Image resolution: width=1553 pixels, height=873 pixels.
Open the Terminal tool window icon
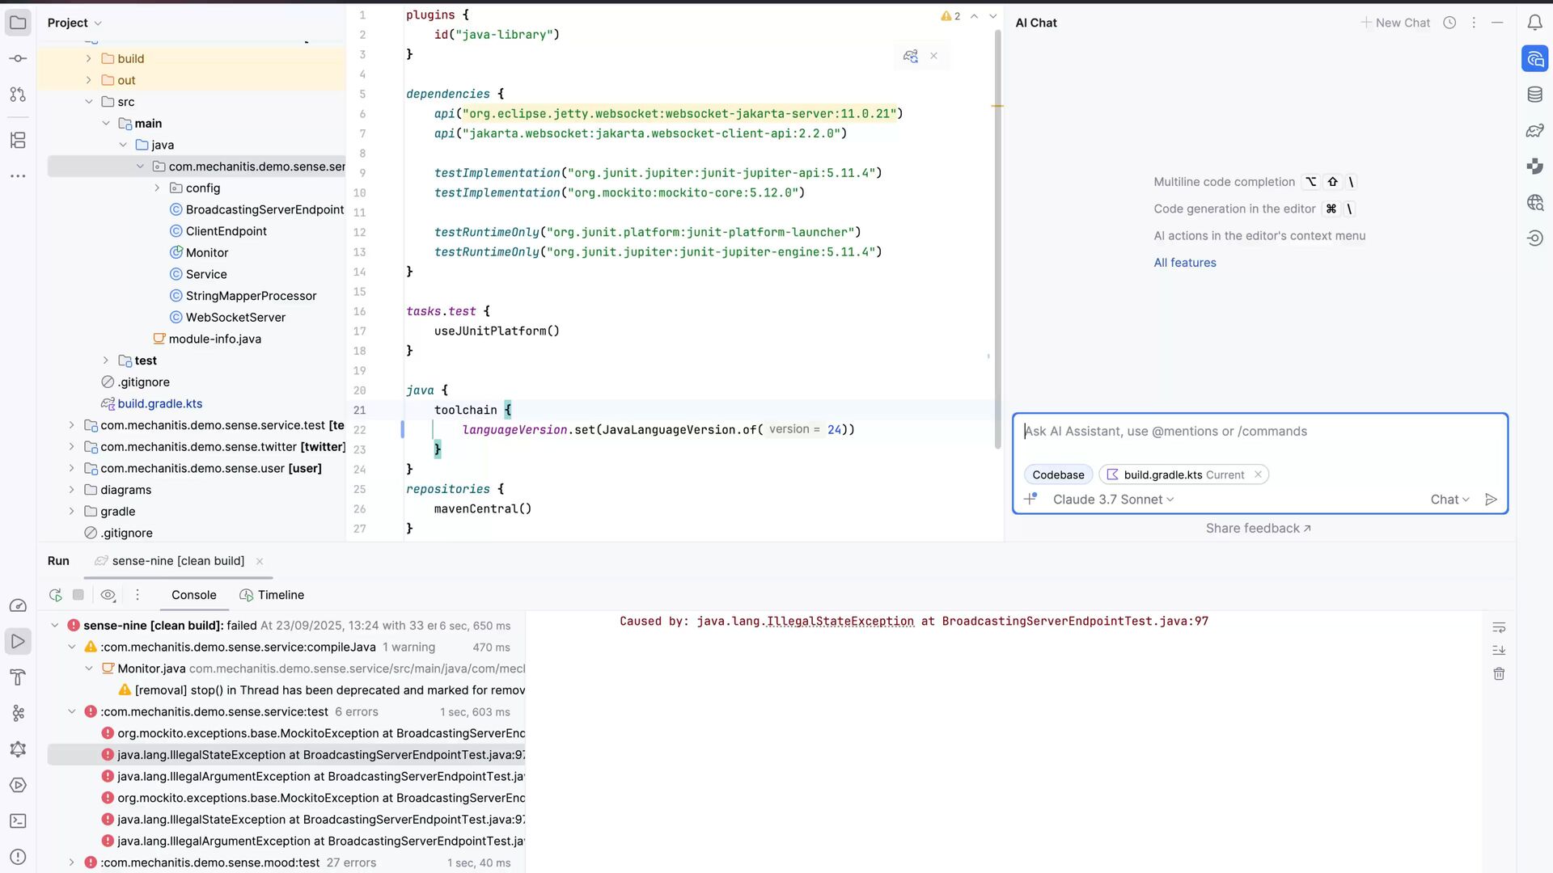pyautogui.click(x=18, y=820)
